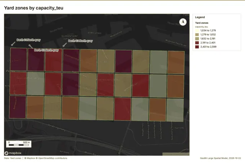Click the 1,034 to 1,279 legend label text
This screenshot has width=245, height=163.
(208, 31)
